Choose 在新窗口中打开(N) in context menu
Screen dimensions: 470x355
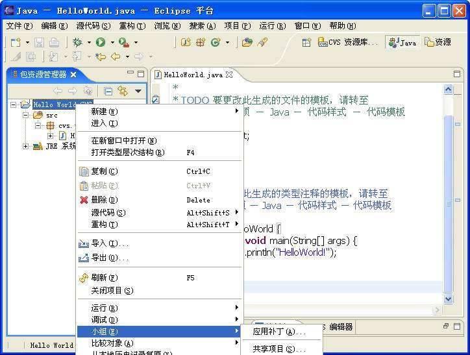[160, 140]
